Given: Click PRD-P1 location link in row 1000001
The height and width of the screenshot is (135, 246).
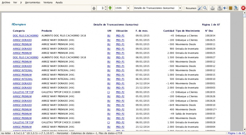Looking at the screenshot, I should [x=120, y=84].
